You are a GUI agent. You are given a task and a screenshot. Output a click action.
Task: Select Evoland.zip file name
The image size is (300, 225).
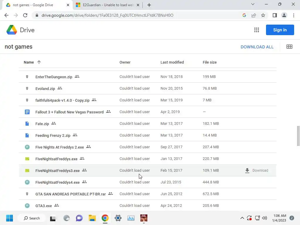(45, 88)
